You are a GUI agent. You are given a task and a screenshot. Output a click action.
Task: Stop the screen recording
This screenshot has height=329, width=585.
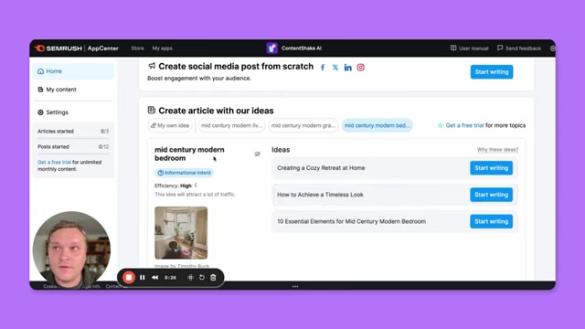coord(129,278)
